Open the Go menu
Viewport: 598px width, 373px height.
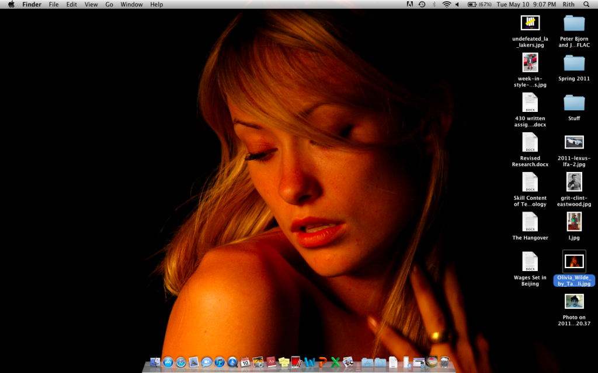click(x=109, y=5)
